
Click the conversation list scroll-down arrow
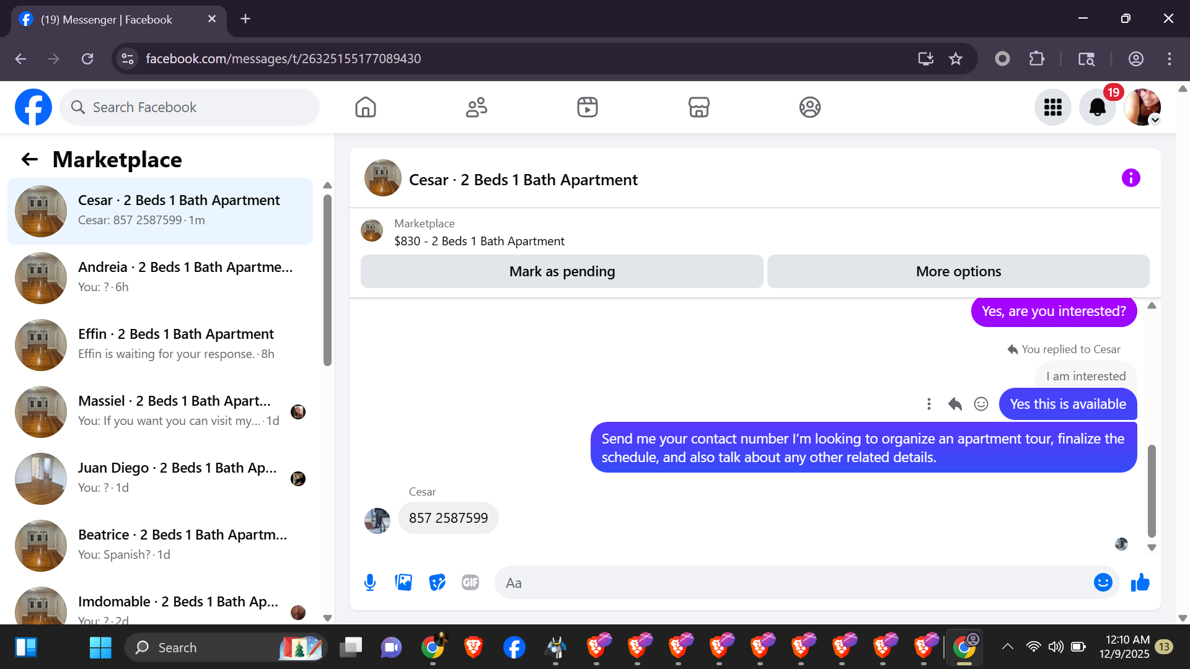(x=328, y=618)
